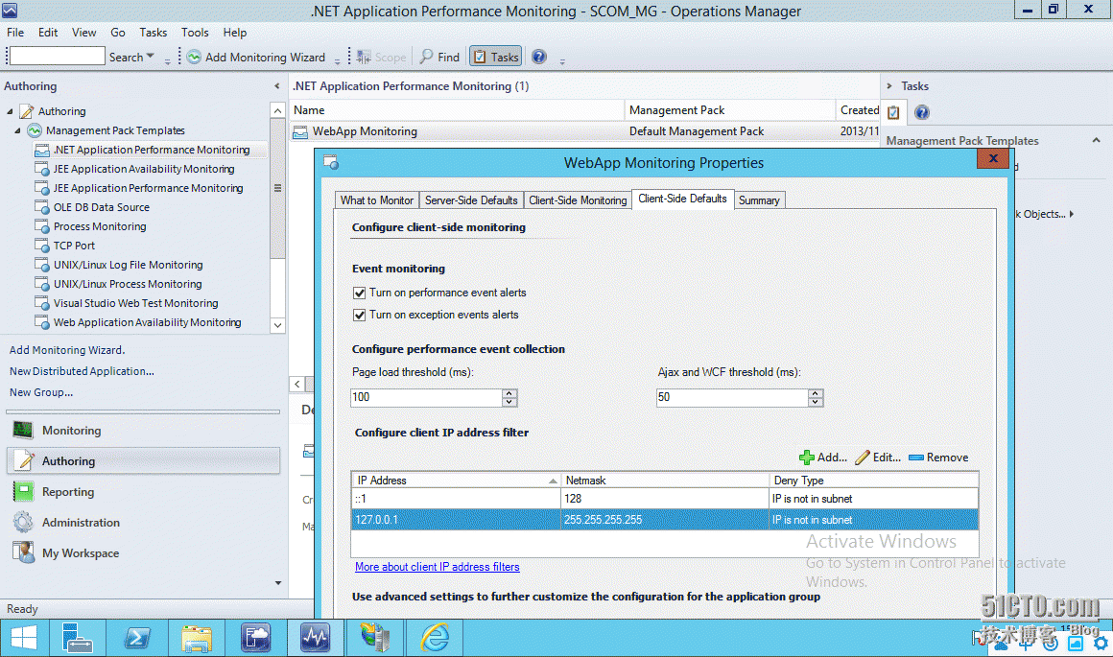
Task: Collapse the Authoring tree root node
Action: pyautogui.click(x=10, y=111)
